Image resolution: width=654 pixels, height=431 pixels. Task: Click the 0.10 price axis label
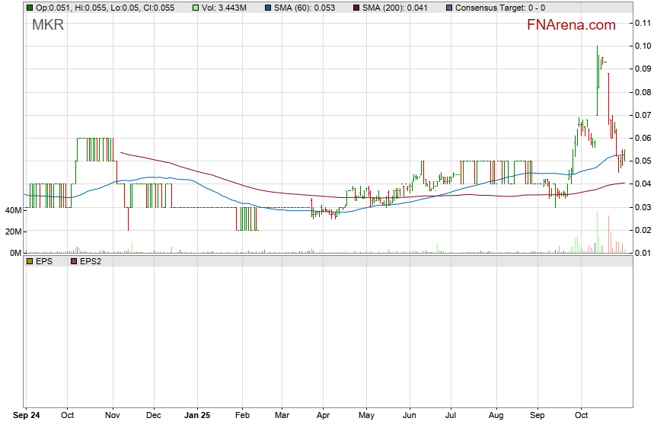pyautogui.click(x=642, y=46)
